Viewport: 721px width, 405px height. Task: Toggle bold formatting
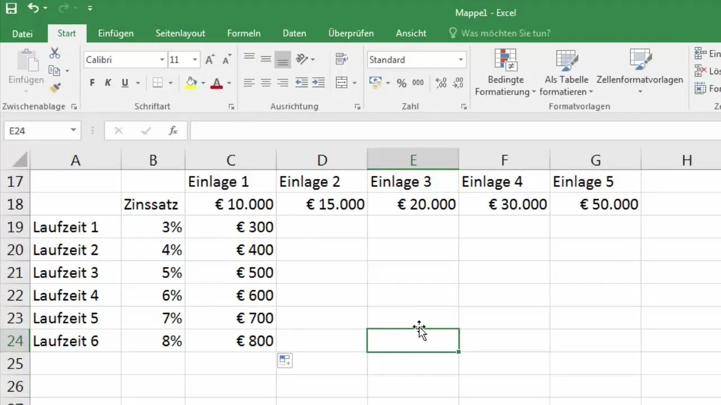pyautogui.click(x=92, y=83)
